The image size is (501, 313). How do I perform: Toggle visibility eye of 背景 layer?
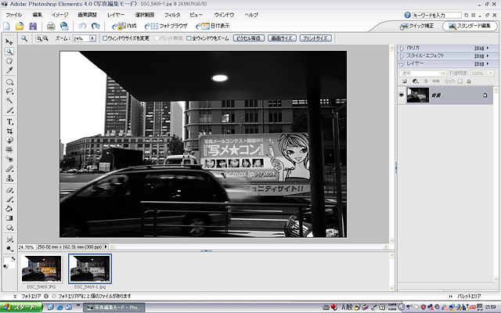point(402,95)
